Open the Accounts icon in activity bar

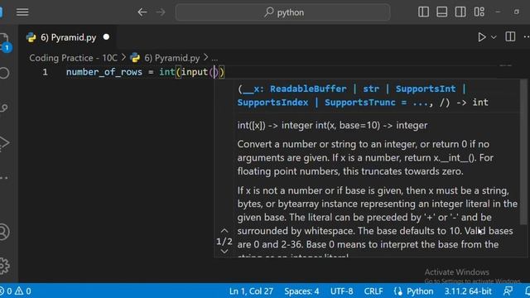4,232
